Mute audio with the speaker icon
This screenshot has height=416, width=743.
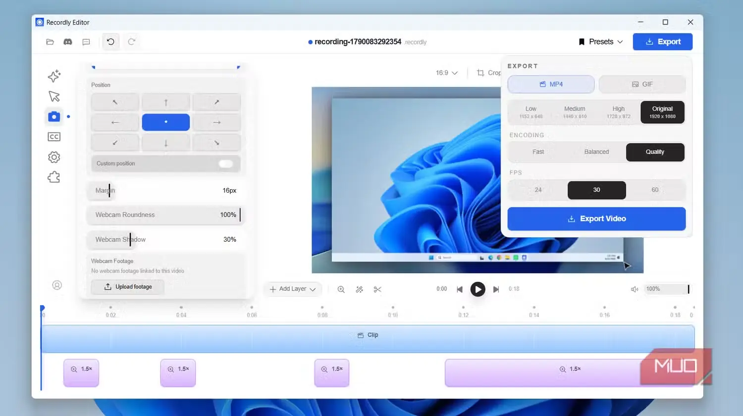(x=635, y=289)
